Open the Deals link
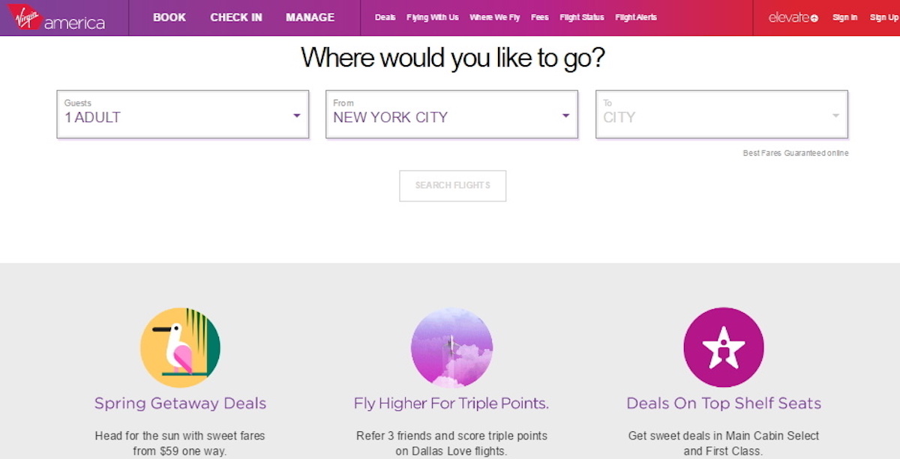 pyautogui.click(x=385, y=17)
